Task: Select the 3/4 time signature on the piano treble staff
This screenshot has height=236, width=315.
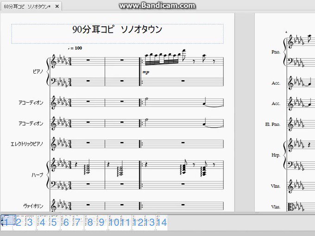Action: click(x=69, y=62)
